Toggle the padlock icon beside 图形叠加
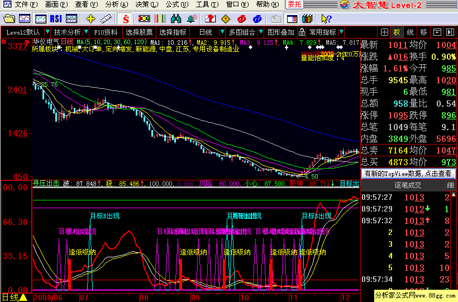The width and height of the screenshot is (458, 302). [302, 32]
